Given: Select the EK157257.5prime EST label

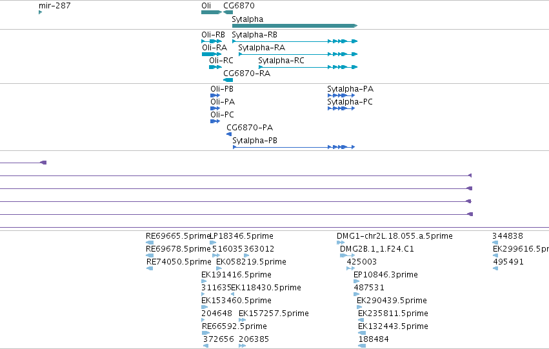Looking at the screenshot, I should (274, 314).
